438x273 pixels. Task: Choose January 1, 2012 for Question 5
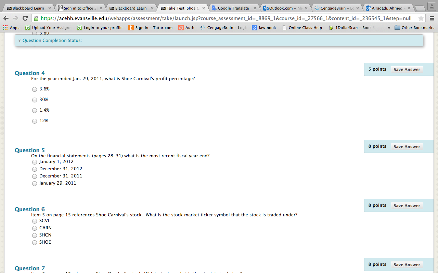pyautogui.click(x=35, y=162)
